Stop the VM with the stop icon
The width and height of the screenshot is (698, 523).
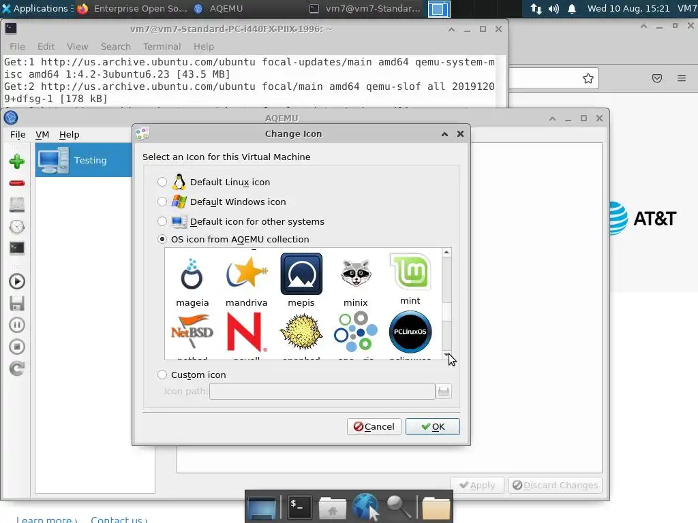pyautogui.click(x=17, y=347)
